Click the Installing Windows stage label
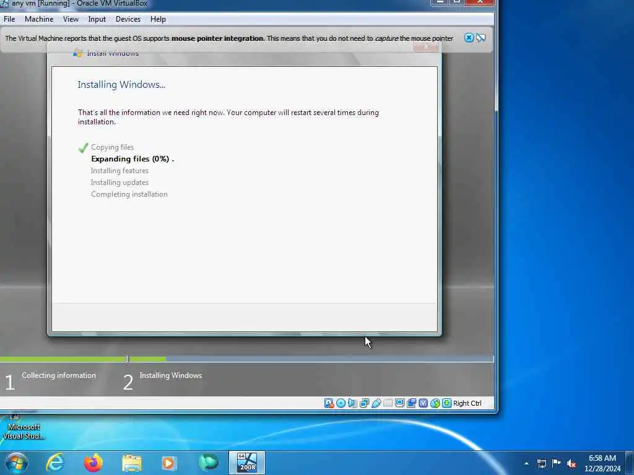 [171, 375]
